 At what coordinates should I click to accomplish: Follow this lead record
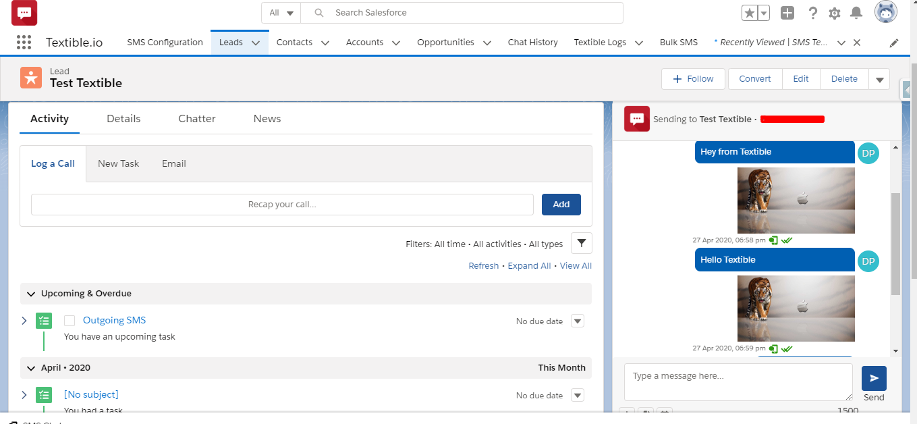693,79
